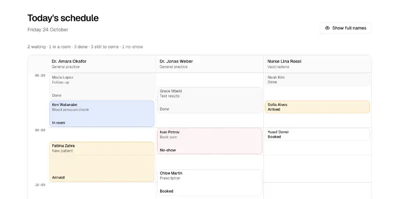Click the 08:00 time label
Screen dimensions: 399x199
point(40,76)
